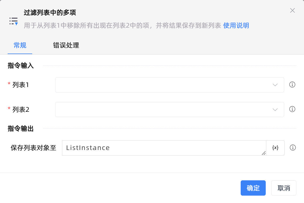
Task: Click info icon beside 保存列表对象至 field
Action: click(292, 148)
